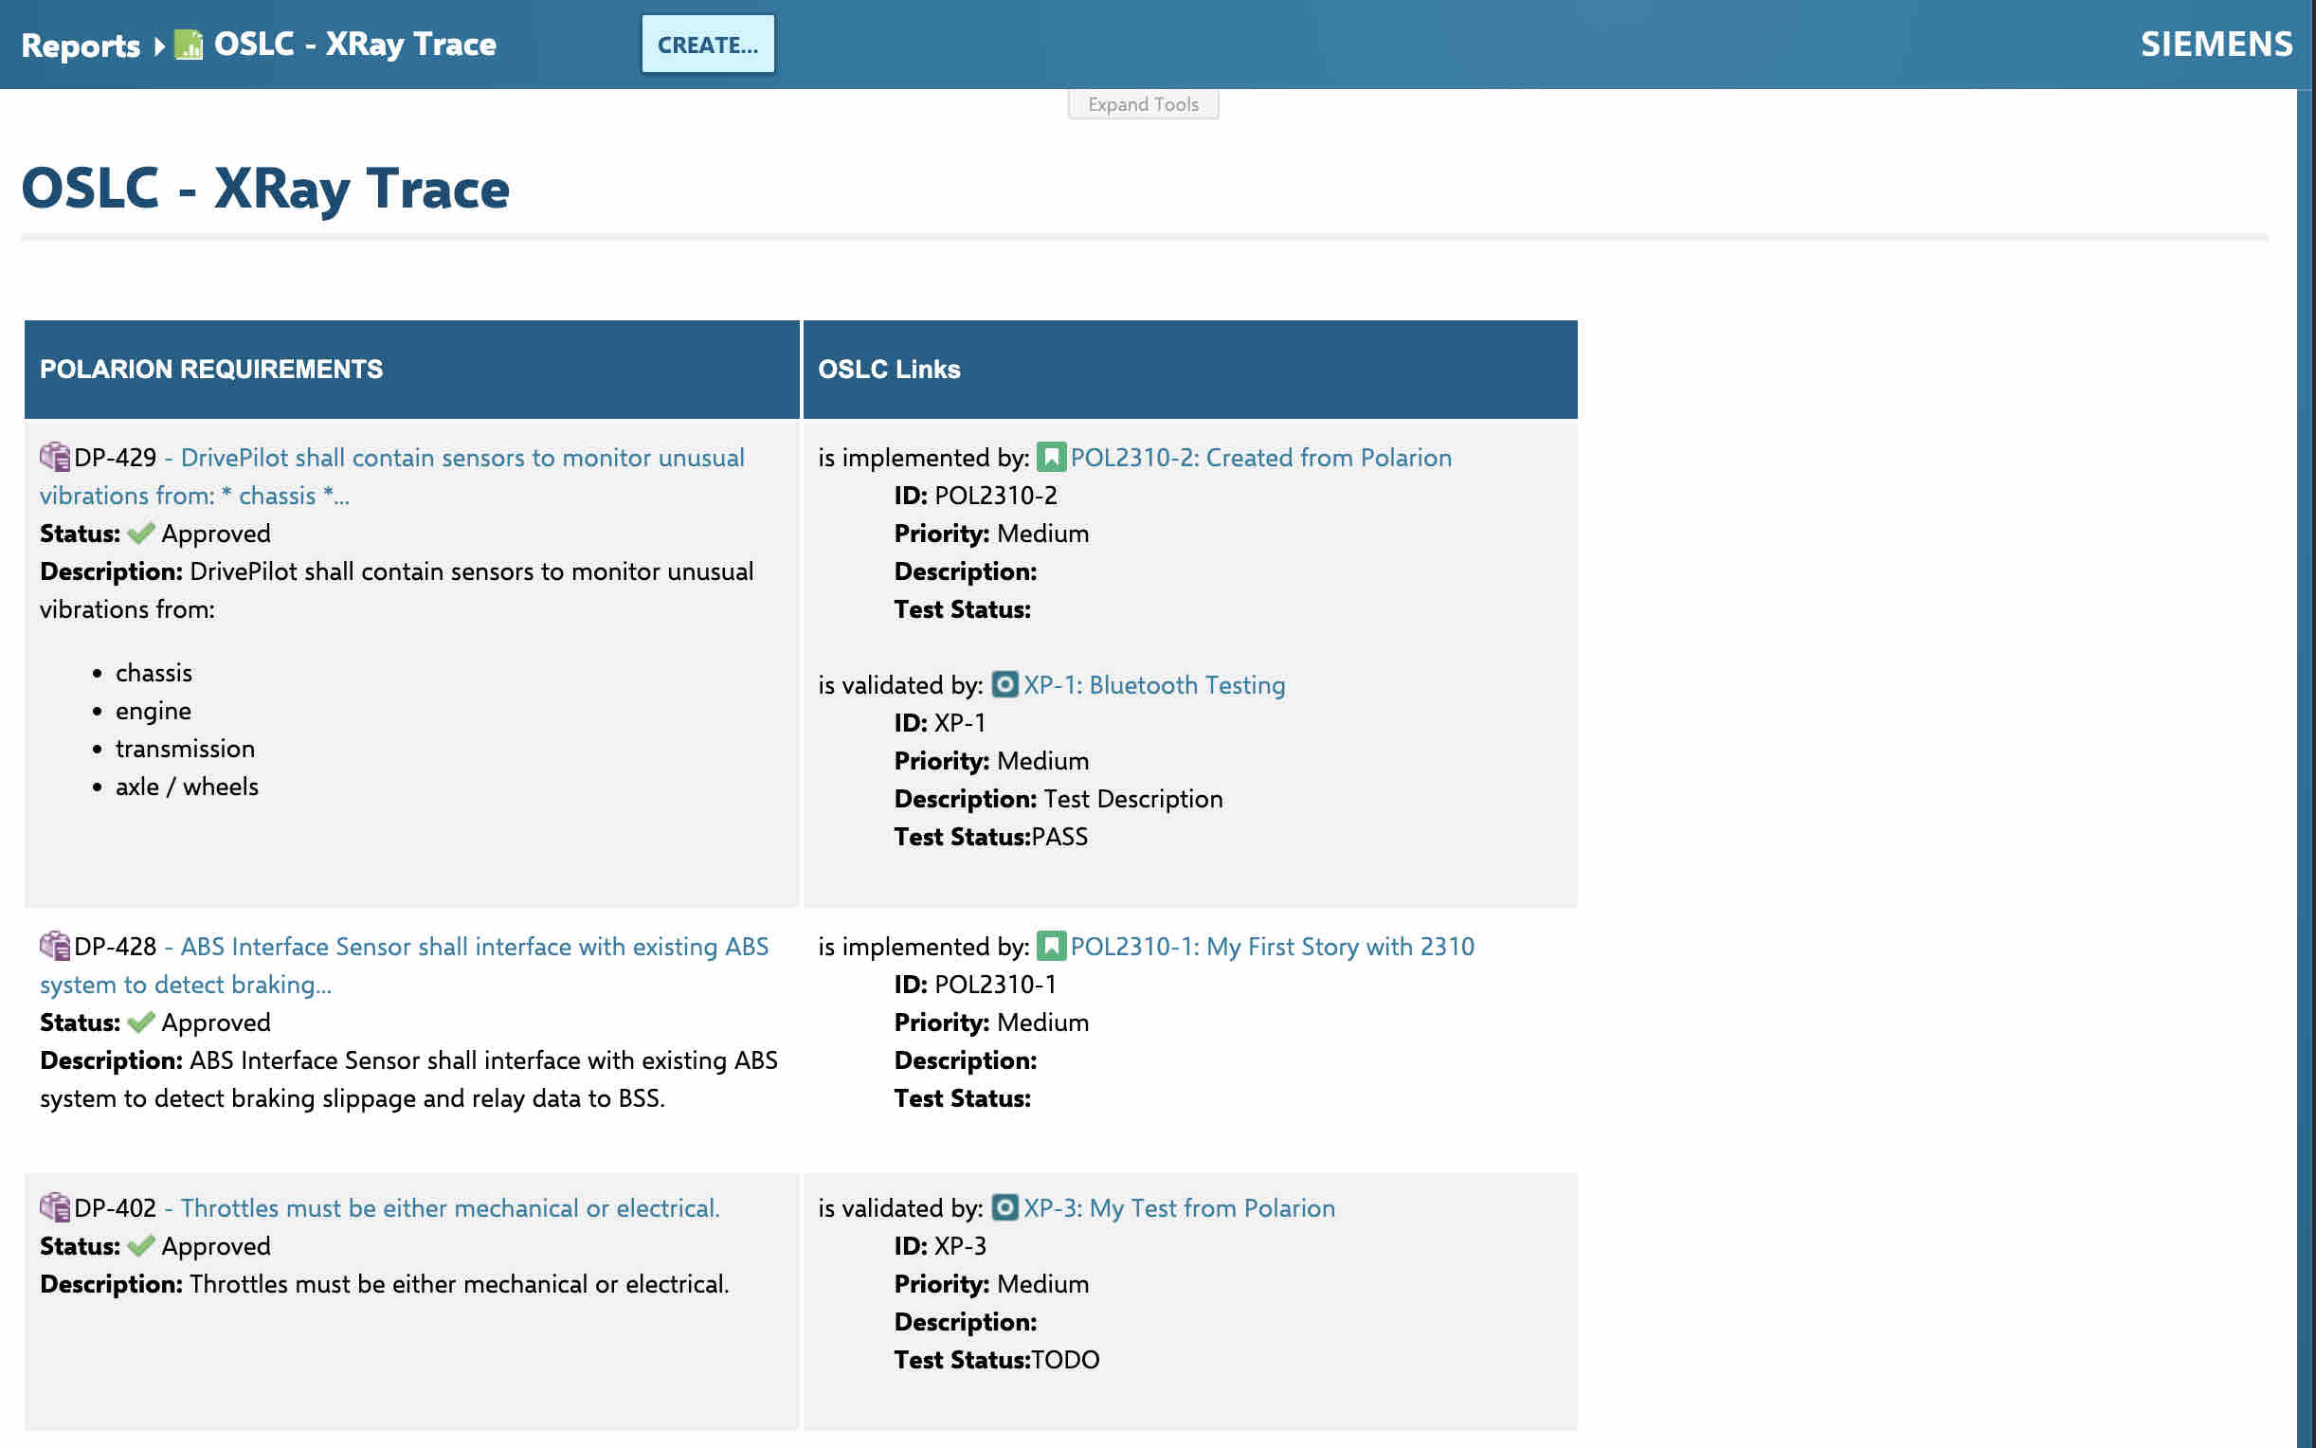This screenshot has height=1448, width=2316.
Task: Click the OSLC - XRay Trace page title
Action: [265, 188]
